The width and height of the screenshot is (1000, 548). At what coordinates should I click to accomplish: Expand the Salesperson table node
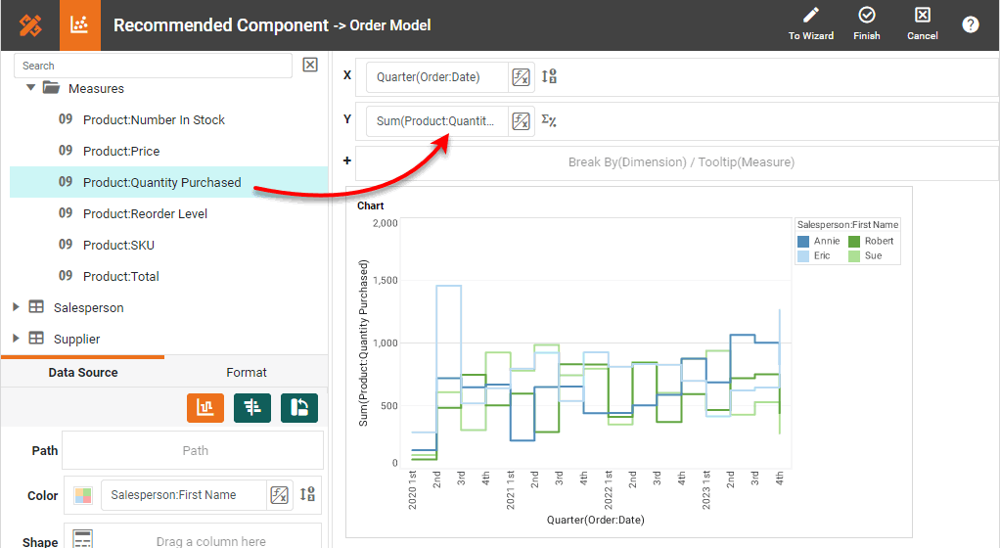click(x=16, y=307)
